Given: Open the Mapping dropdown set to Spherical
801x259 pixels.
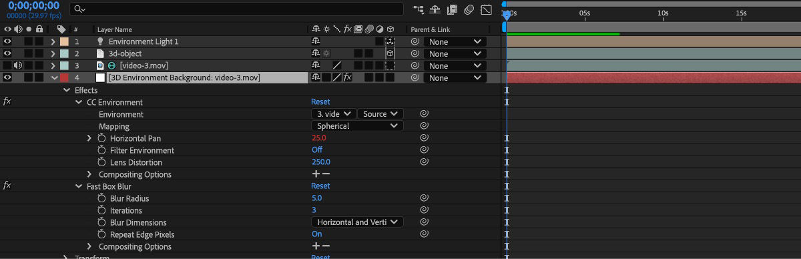Looking at the screenshot, I should [357, 126].
